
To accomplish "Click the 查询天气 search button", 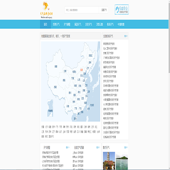I will tap(103, 10).
